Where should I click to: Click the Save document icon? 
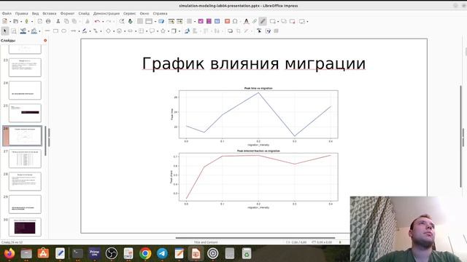(x=27, y=21)
